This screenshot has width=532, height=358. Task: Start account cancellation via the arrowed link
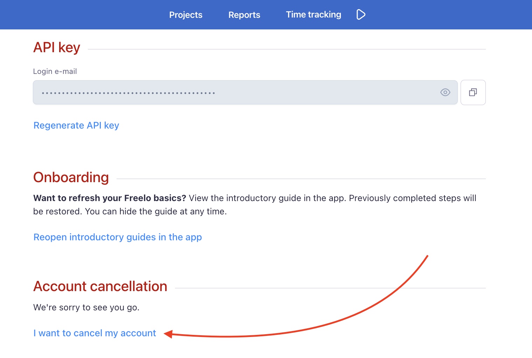point(94,333)
